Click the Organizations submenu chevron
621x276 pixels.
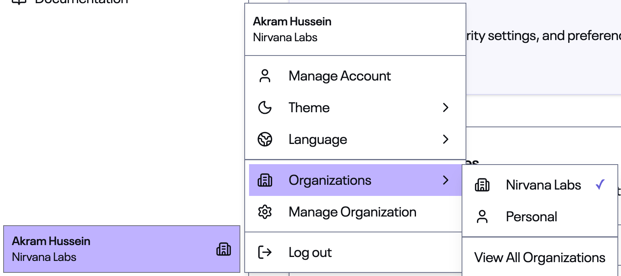pos(445,180)
